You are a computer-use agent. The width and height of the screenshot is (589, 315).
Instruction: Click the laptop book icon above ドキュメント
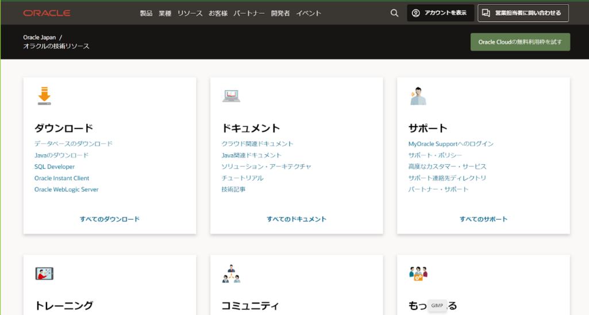[231, 96]
